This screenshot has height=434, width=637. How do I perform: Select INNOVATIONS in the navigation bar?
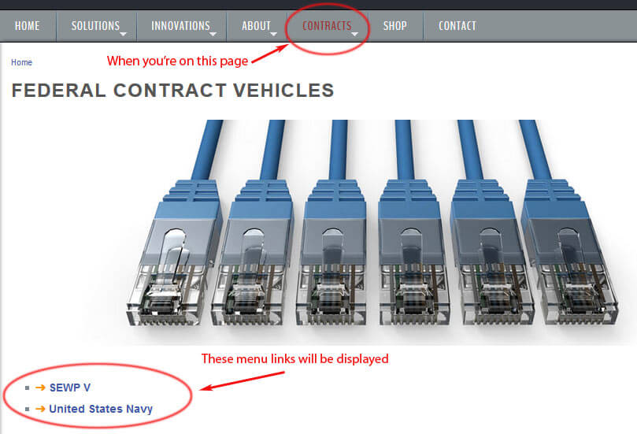(180, 26)
